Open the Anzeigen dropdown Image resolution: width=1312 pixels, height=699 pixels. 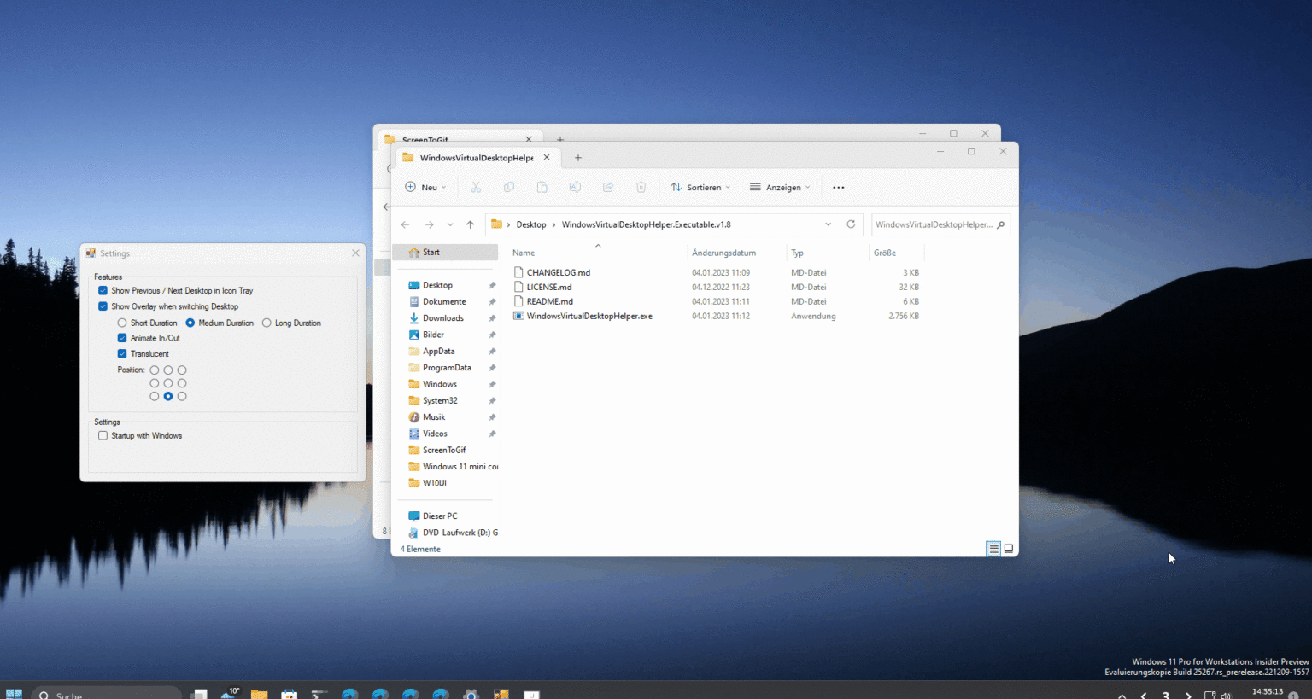[x=780, y=187]
